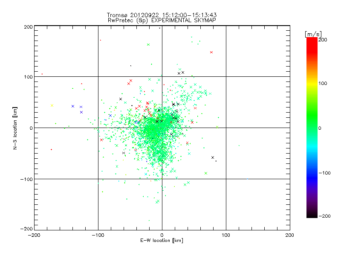Click the '200' tick label on the N-S axis
341x256 pixels.
[x=28, y=27]
